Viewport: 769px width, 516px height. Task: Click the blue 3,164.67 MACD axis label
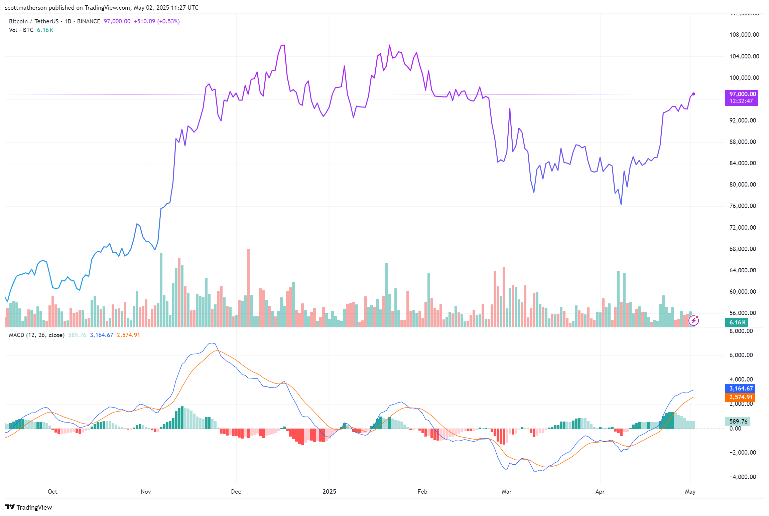(x=741, y=389)
